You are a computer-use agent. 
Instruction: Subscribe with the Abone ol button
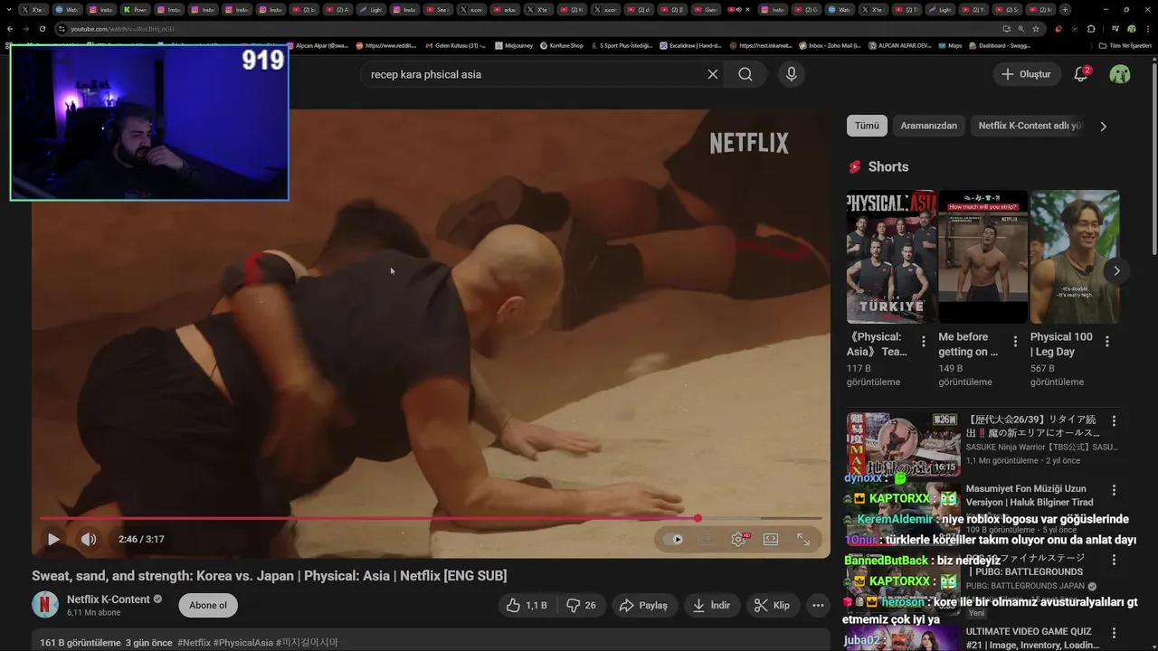point(208,605)
